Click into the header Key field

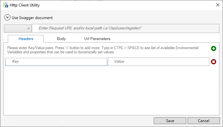pos(56,62)
